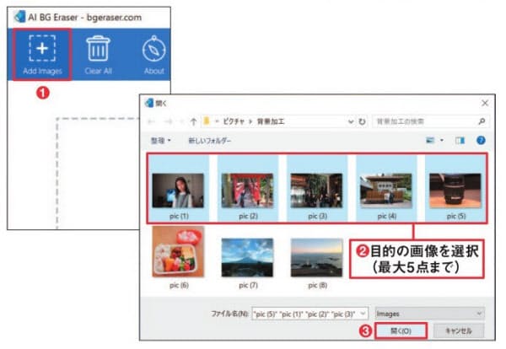Select the pic (7) mountain thumbnail

[247, 257]
